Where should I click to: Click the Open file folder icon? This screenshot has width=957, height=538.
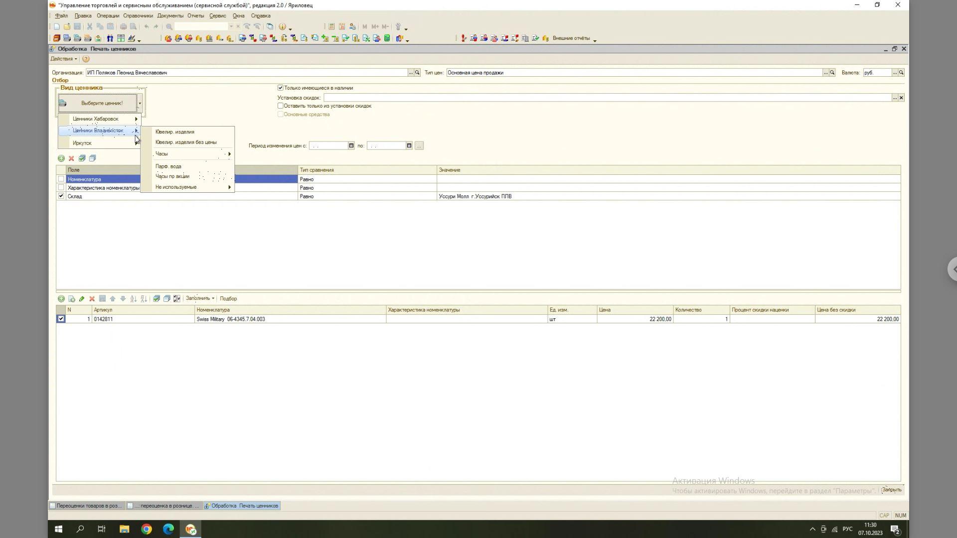click(x=67, y=27)
